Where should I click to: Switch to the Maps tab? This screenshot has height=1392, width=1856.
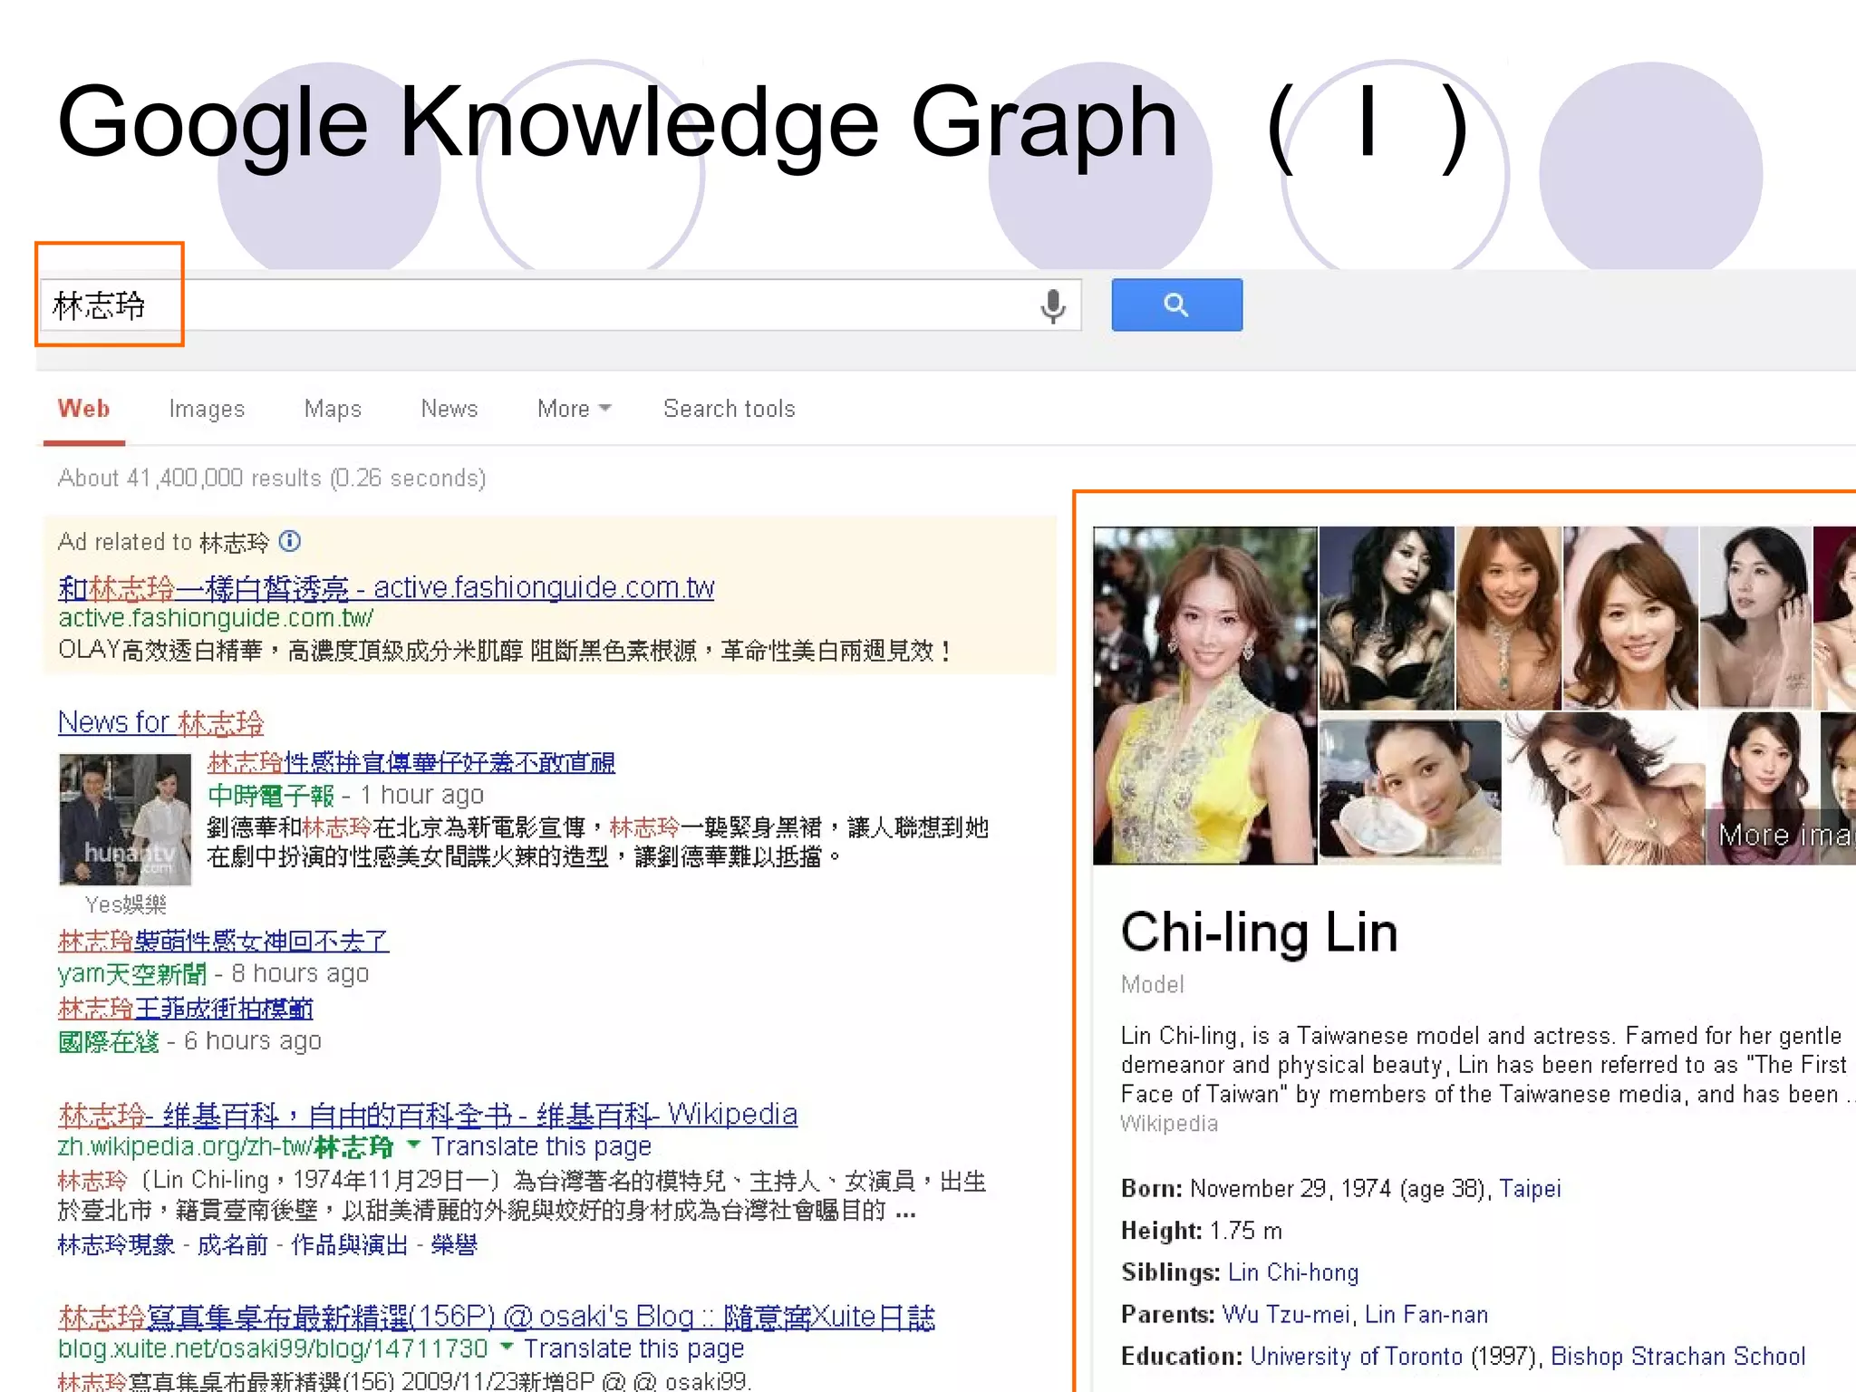pos(333,410)
